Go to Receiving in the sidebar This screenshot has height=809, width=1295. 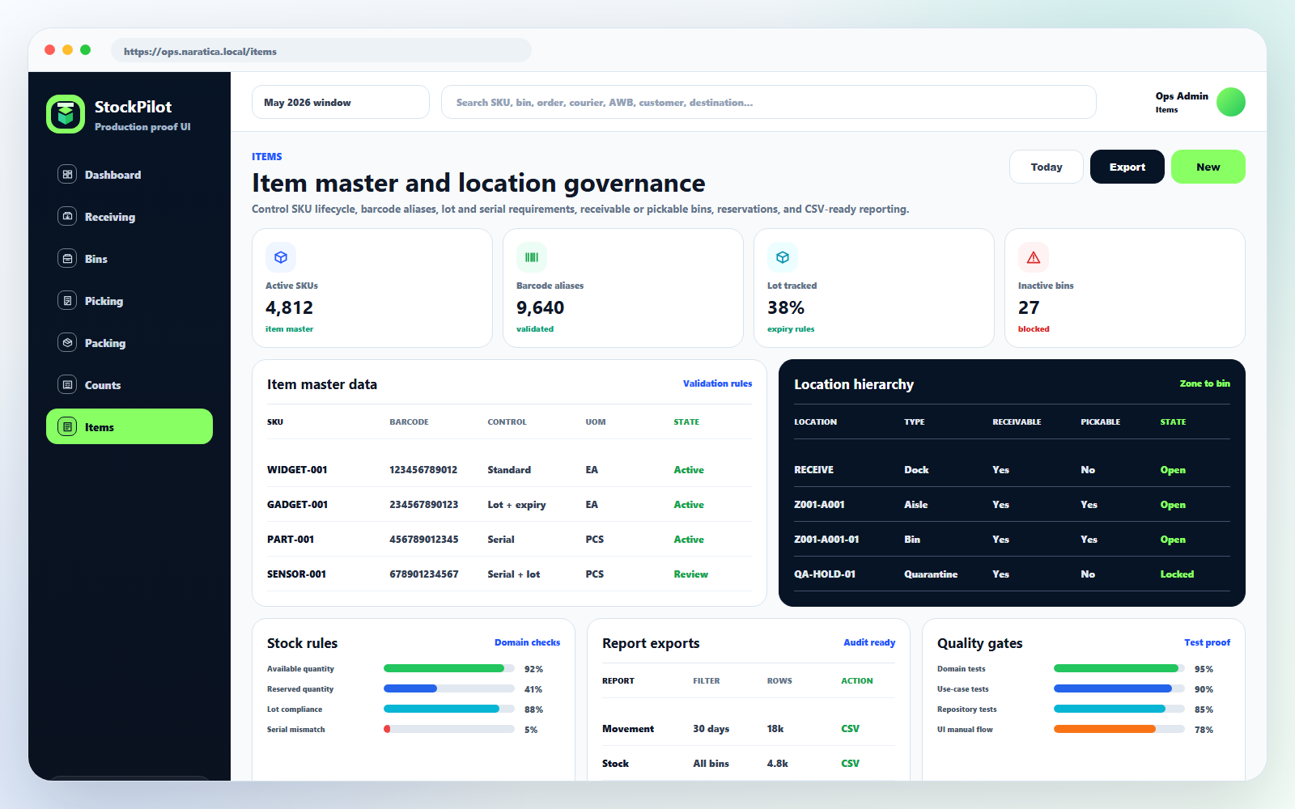129,216
